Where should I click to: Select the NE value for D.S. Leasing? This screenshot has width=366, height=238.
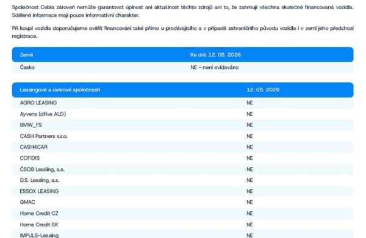coord(249,180)
